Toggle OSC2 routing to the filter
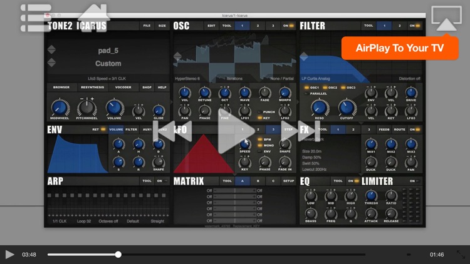The width and height of the screenshot is (470, 264). [330, 88]
